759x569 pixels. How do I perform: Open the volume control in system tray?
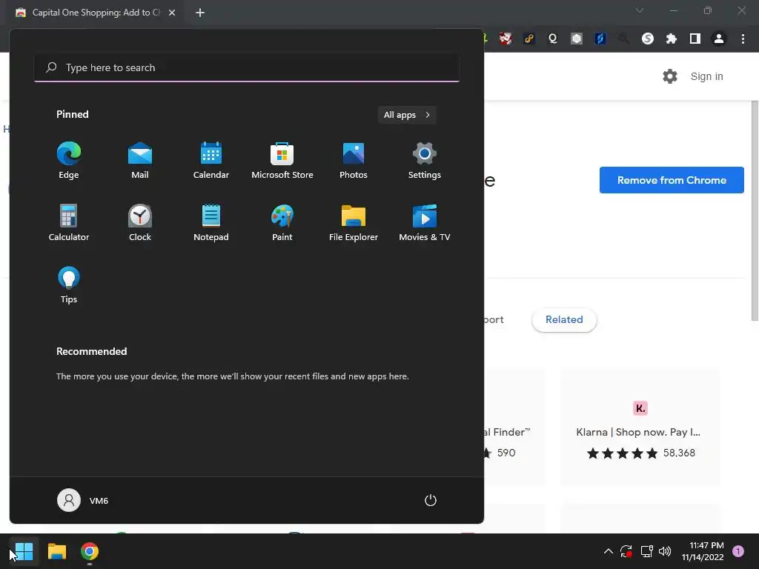click(x=665, y=551)
